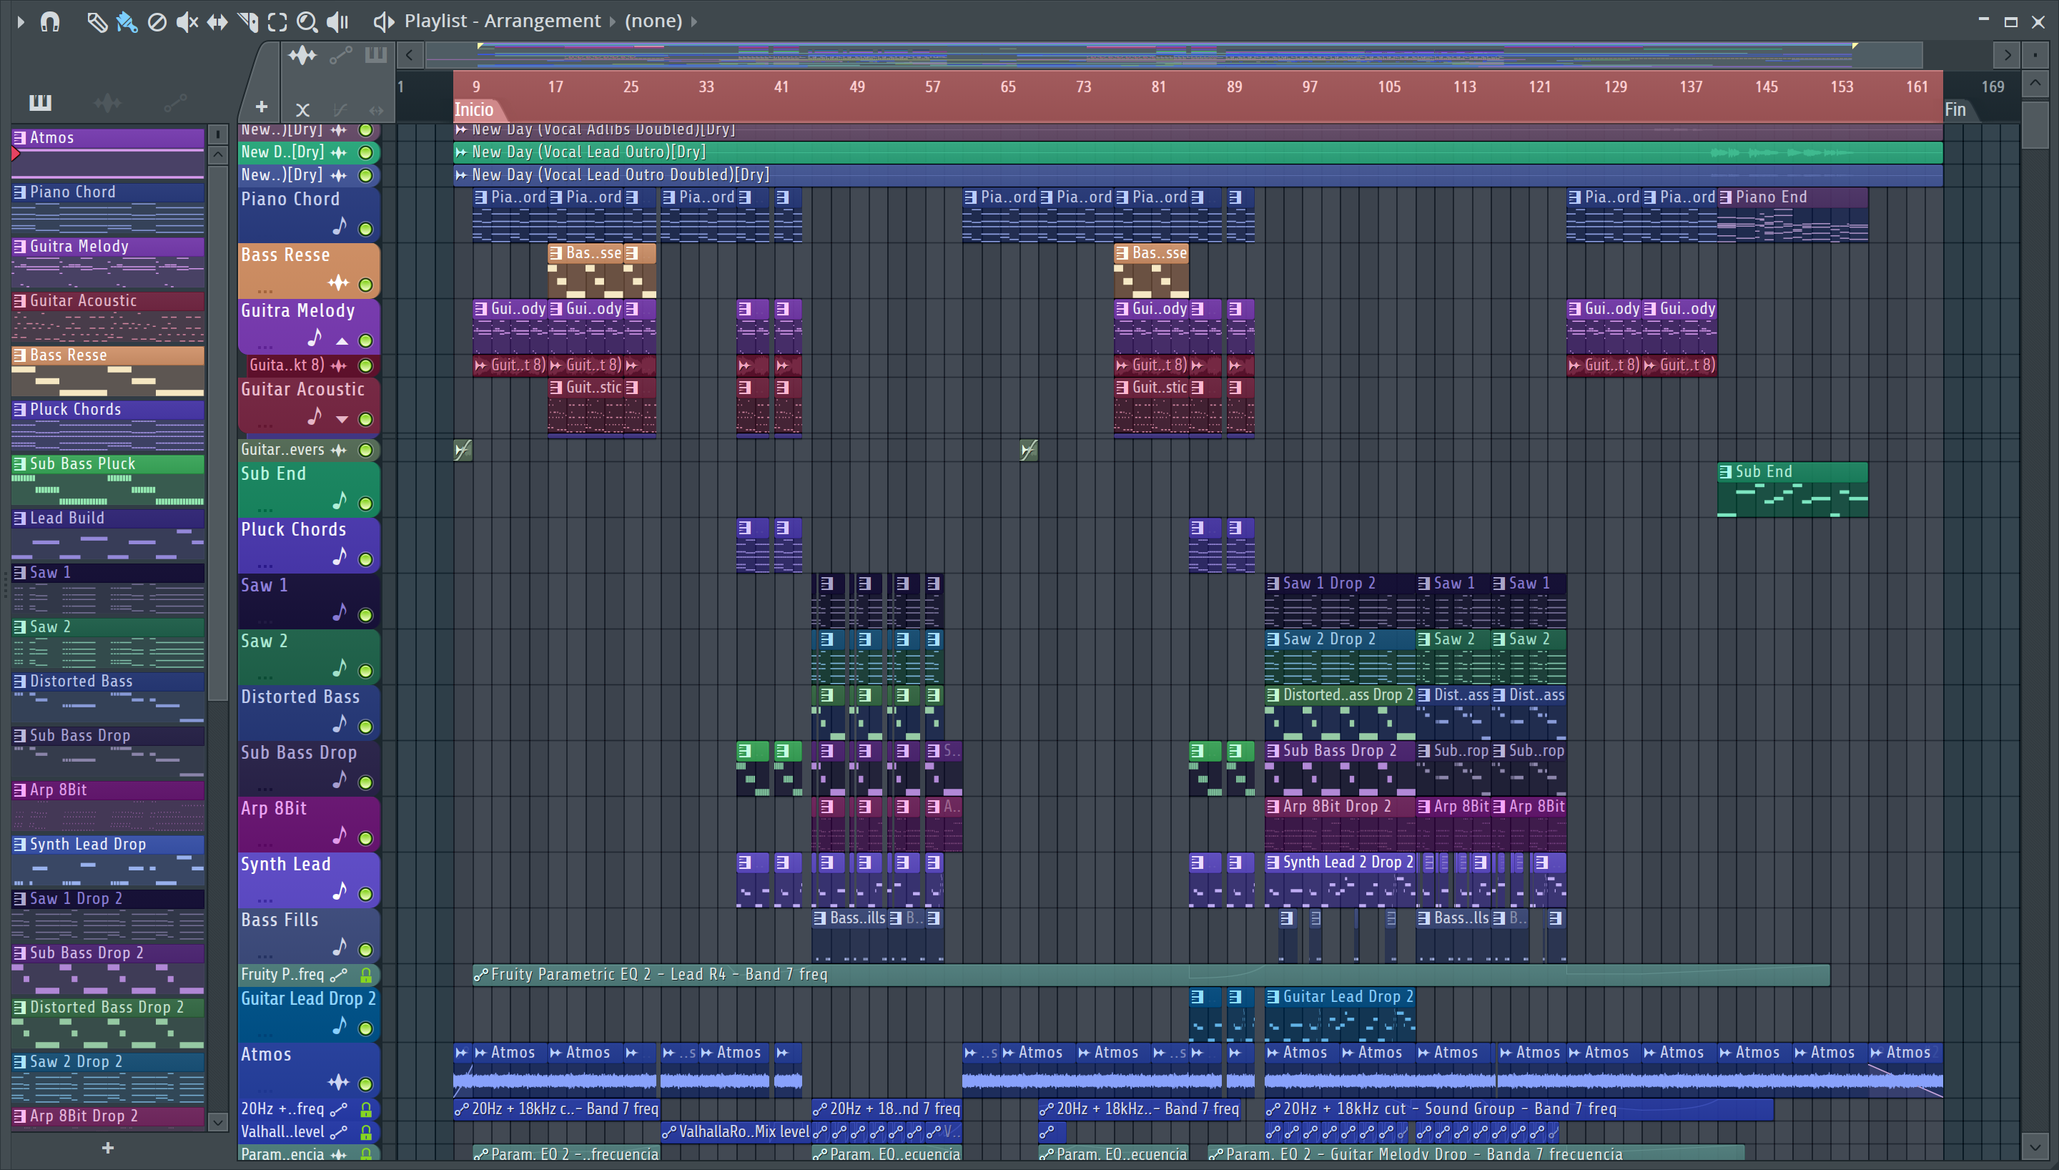2059x1170 pixels.
Task: Open menu of Guitar Lead Drop 2 clip
Action: pos(1273,997)
